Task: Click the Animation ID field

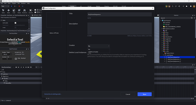Action: coord(20,54)
